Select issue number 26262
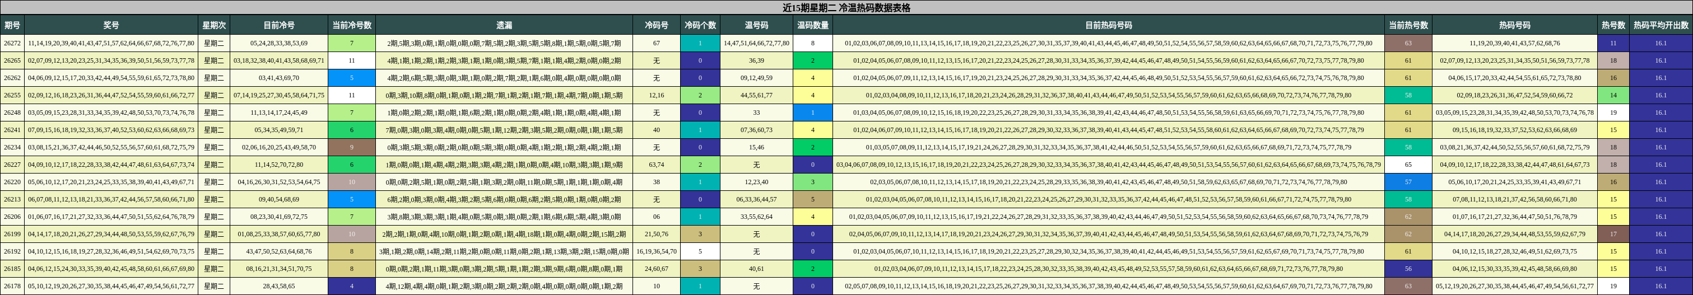The width and height of the screenshot is (1693, 295). coord(12,78)
